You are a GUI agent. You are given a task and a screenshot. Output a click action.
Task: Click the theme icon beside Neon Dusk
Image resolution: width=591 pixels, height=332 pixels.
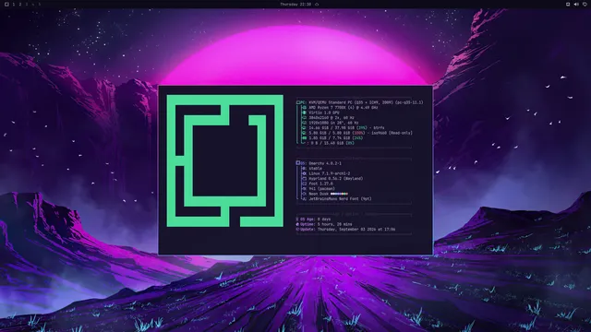(x=305, y=194)
